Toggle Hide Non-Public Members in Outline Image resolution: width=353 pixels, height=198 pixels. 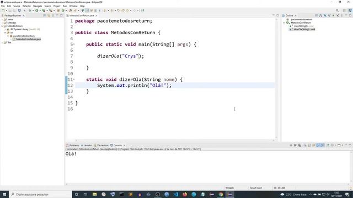click(333, 15)
